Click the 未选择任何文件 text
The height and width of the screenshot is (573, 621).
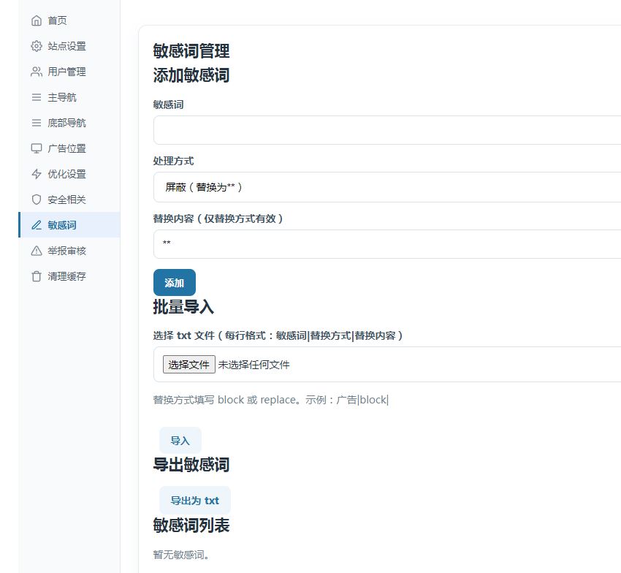coord(254,365)
